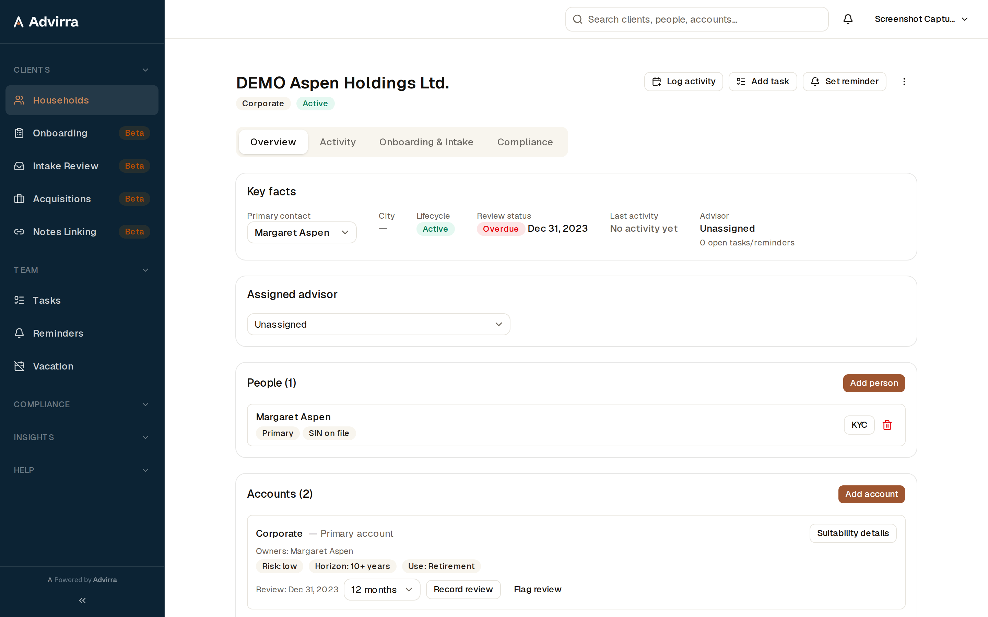Image resolution: width=988 pixels, height=617 pixels.
Task: Click the Add account button
Action: (x=871, y=494)
